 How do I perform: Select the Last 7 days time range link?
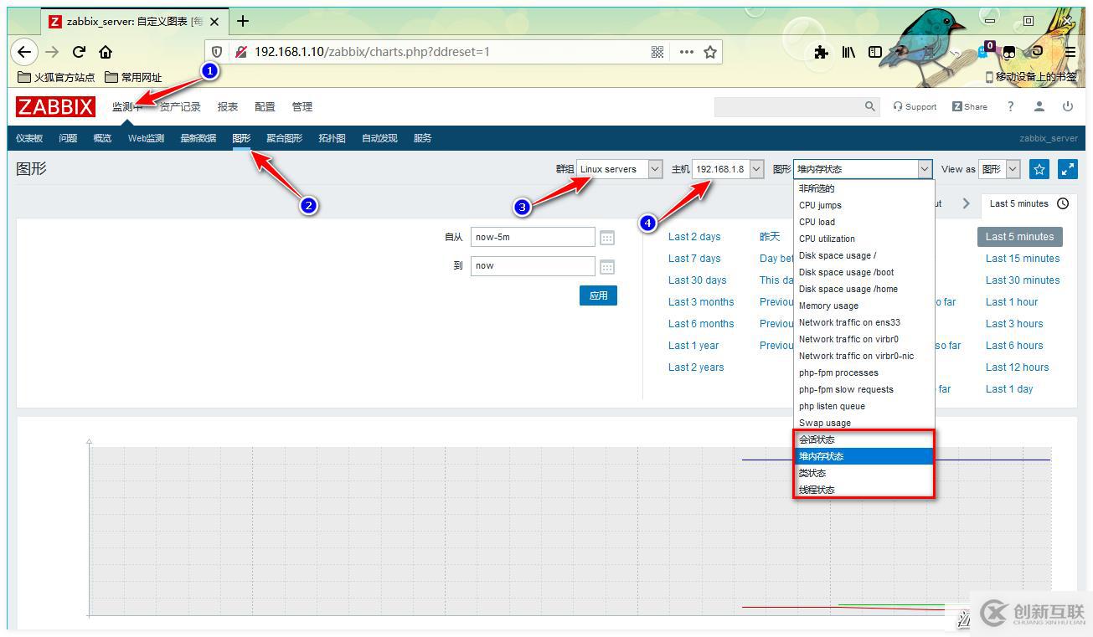click(x=693, y=258)
